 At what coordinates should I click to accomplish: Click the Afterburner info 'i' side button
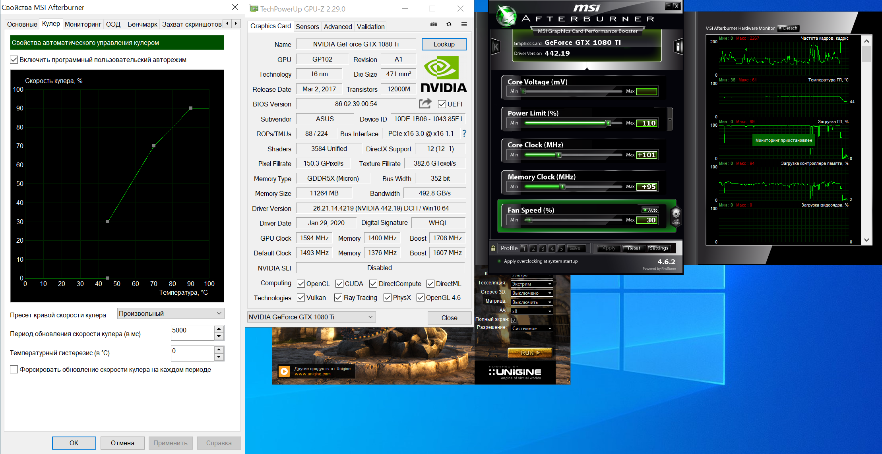point(678,47)
